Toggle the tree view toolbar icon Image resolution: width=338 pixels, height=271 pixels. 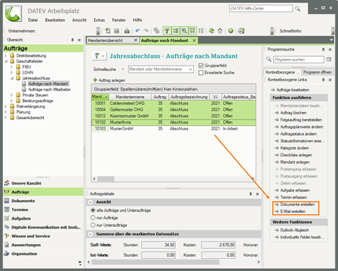[x=167, y=30]
